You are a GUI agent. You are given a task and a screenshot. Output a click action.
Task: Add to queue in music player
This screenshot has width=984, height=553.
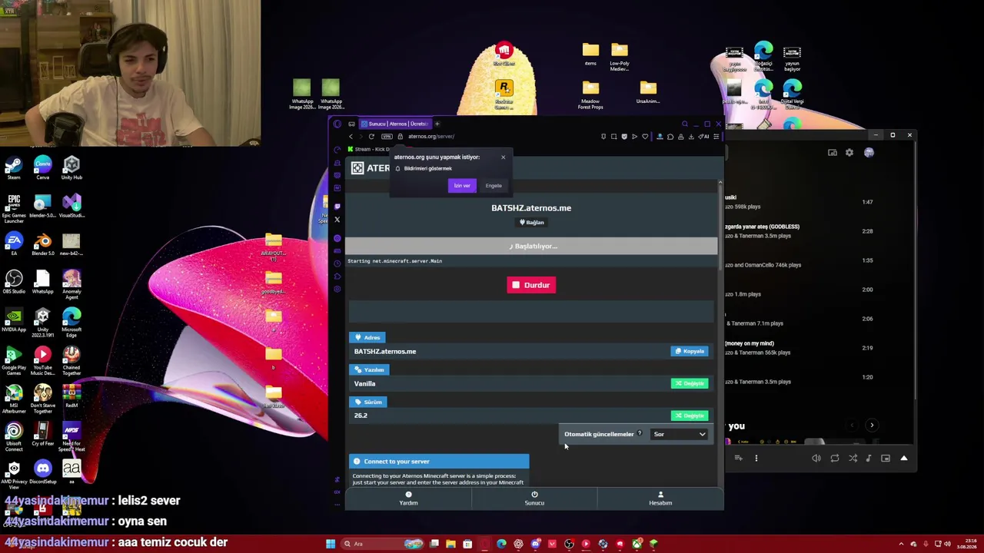738,459
